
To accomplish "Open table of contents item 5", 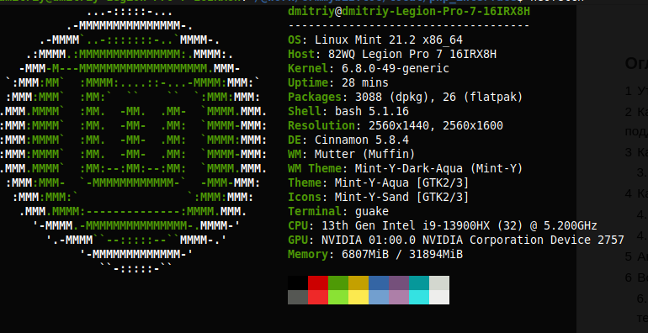I will [636, 256].
